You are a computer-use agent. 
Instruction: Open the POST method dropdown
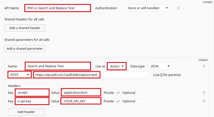pos(20,75)
